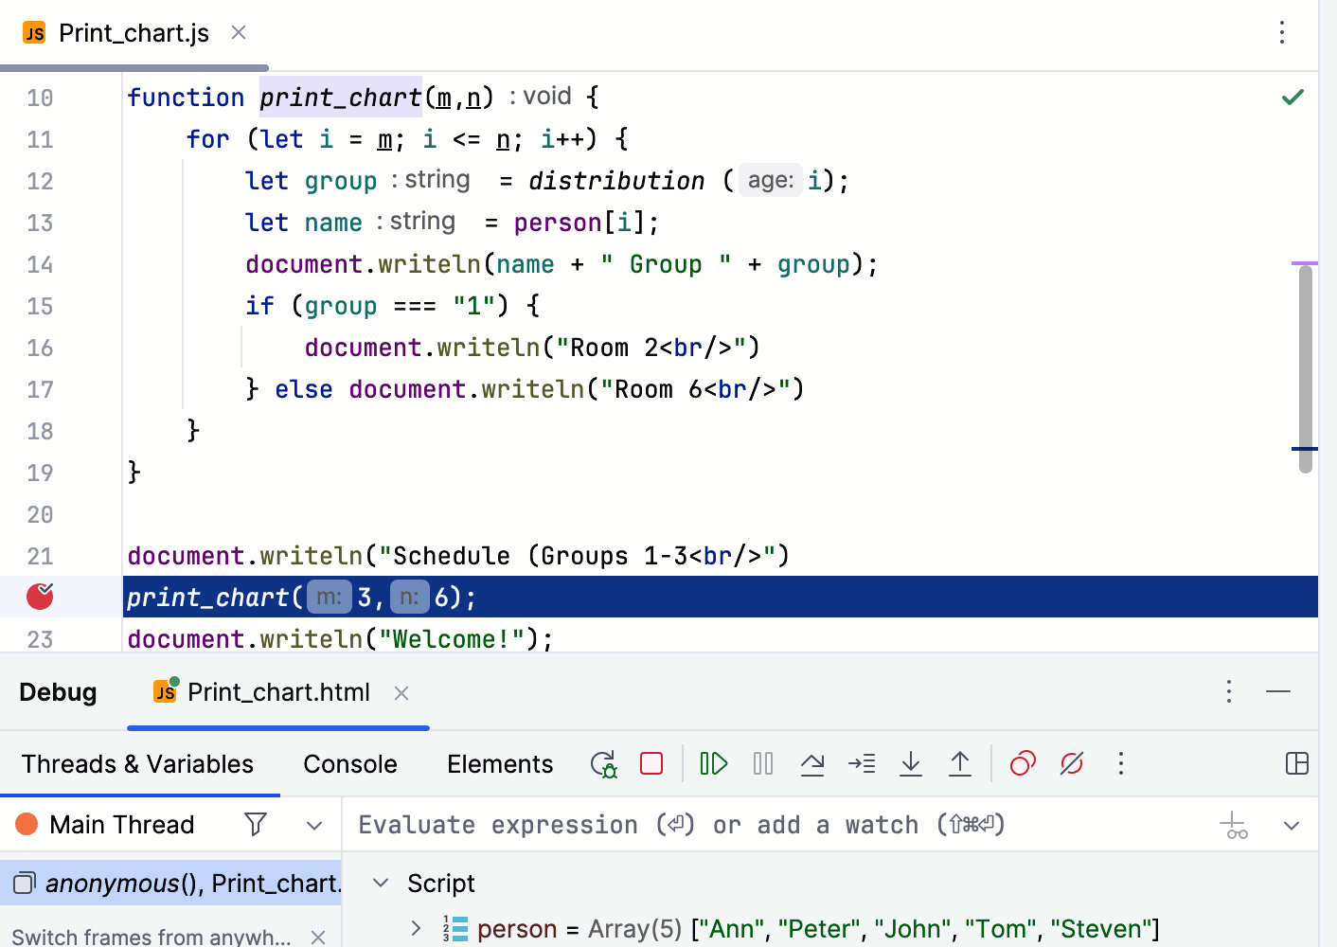
Task: Collapse the Script node
Action: (x=379, y=883)
